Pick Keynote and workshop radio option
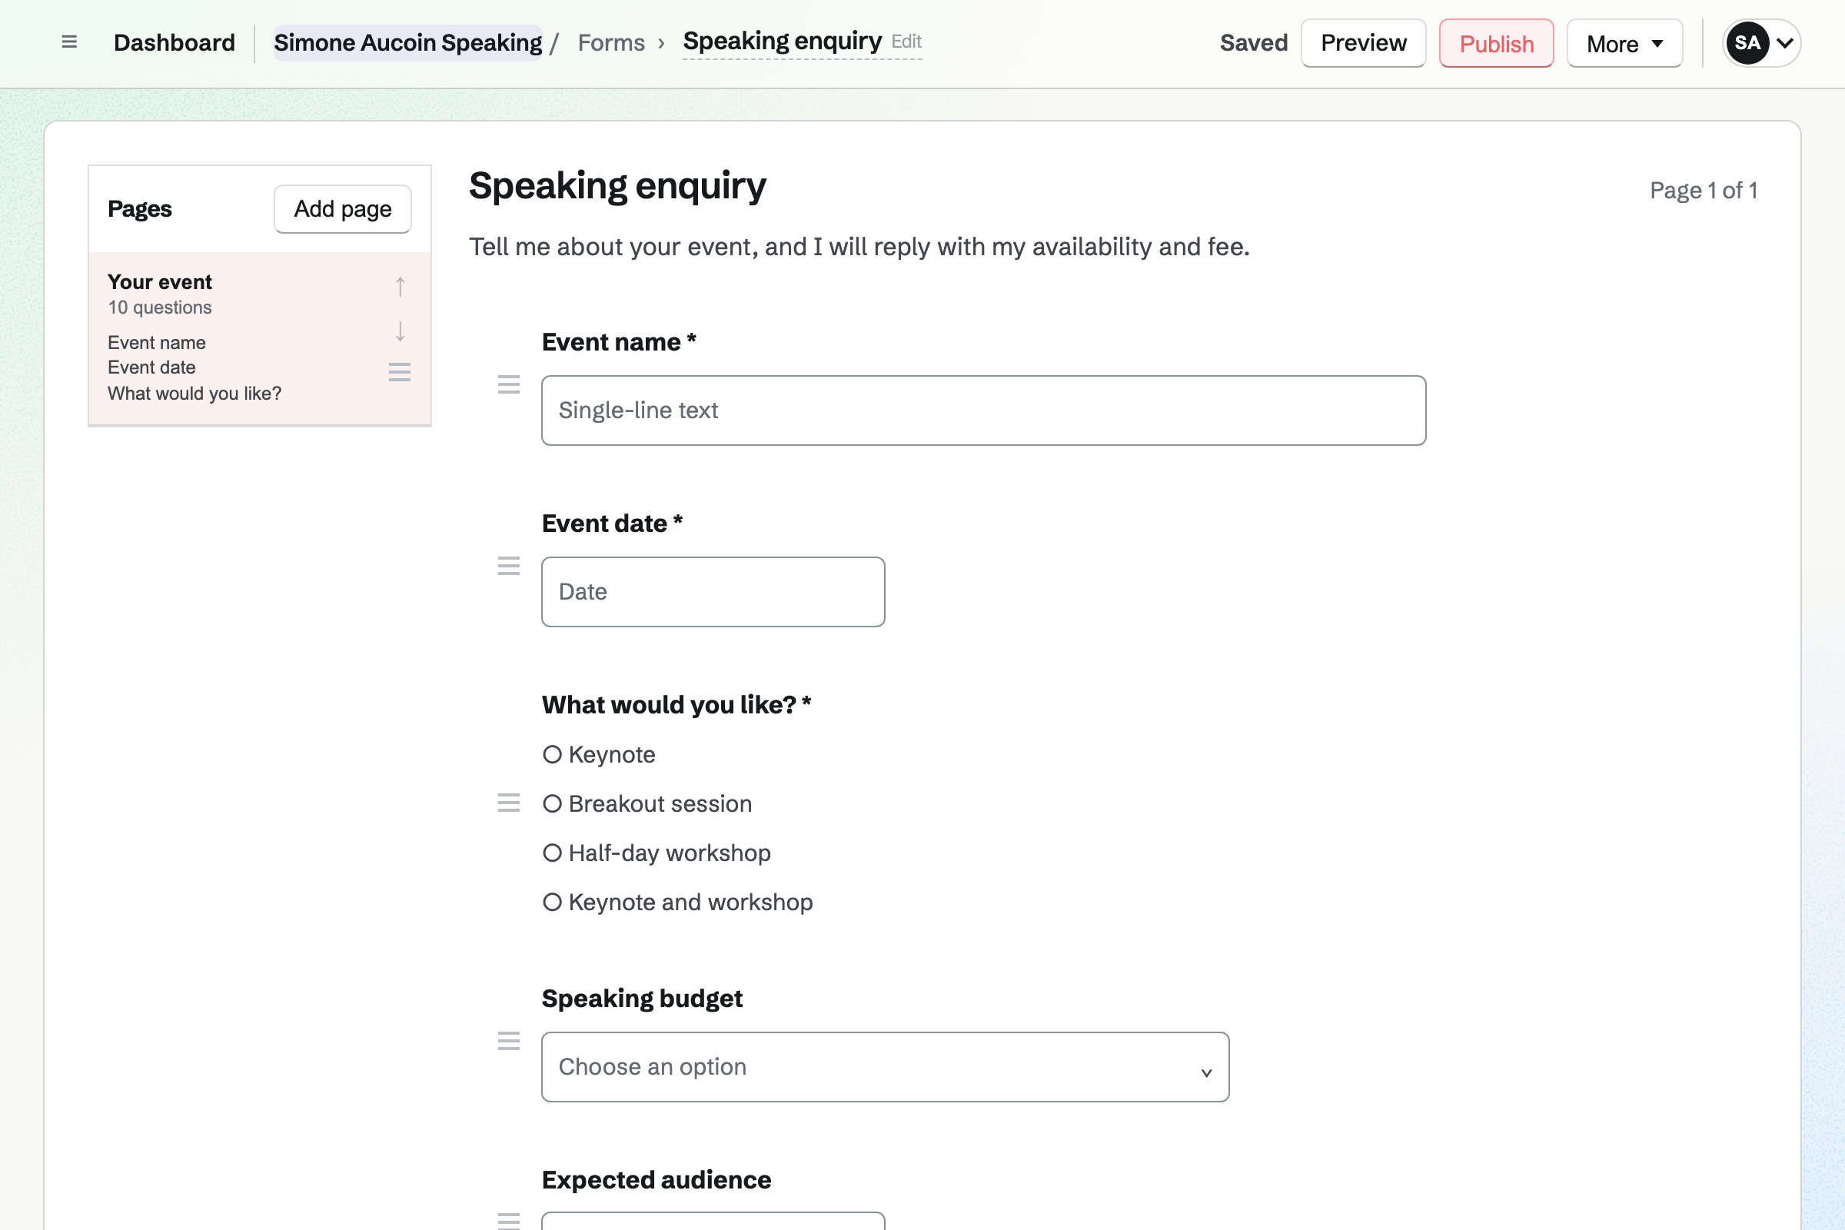Image resolution: width=1845 pixels, height=1230 pixels. coord(552,903)
